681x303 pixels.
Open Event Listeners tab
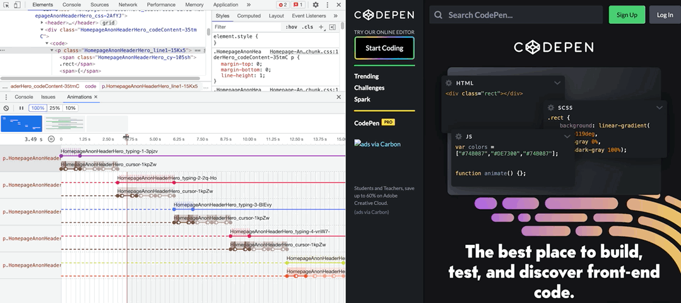click(x=309, y=16)
